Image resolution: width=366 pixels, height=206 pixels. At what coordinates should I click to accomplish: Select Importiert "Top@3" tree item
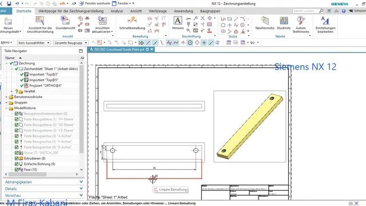(x=43, y=74)
